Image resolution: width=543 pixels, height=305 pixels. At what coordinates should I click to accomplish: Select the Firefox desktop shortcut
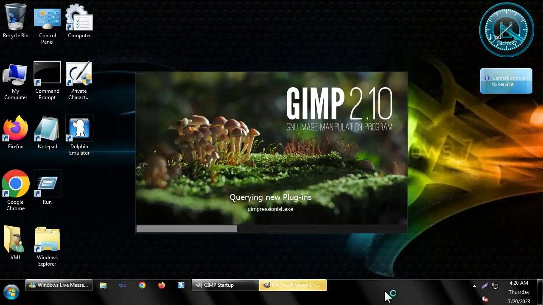click(x=16, y=132)
